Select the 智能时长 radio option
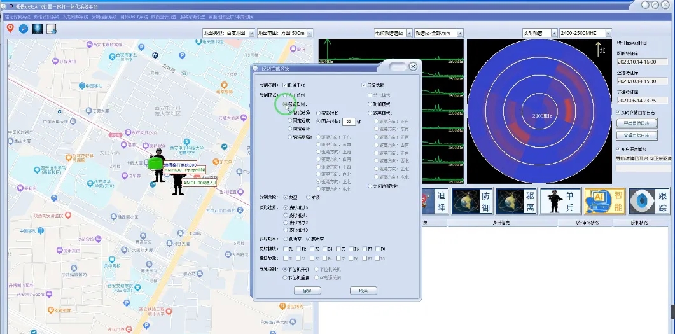The image size is (675, 334). click(319, 113)
